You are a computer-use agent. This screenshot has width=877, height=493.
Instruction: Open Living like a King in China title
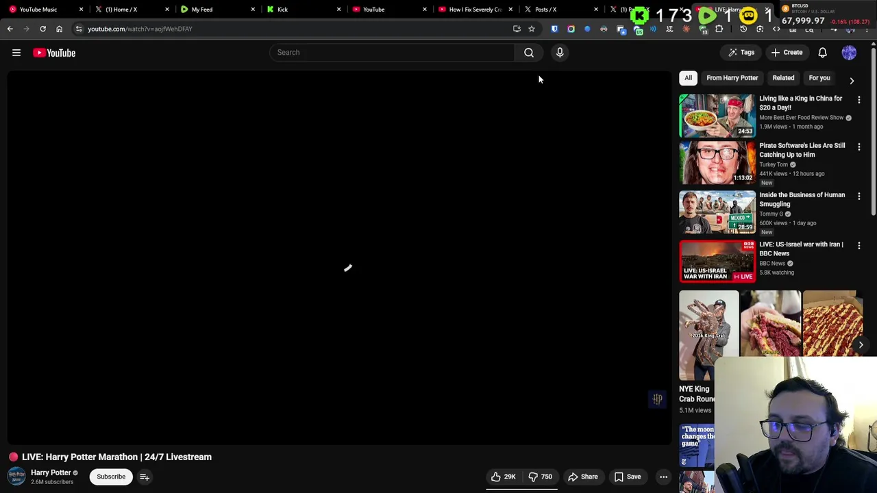[x=801, y=103]
